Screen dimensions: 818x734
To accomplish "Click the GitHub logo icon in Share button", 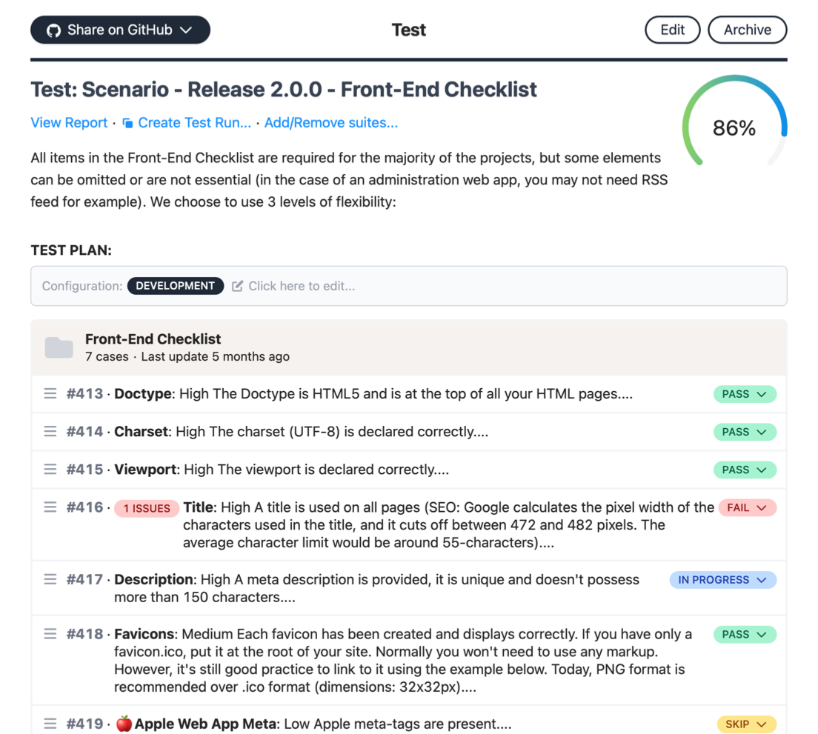I will 53,30.
